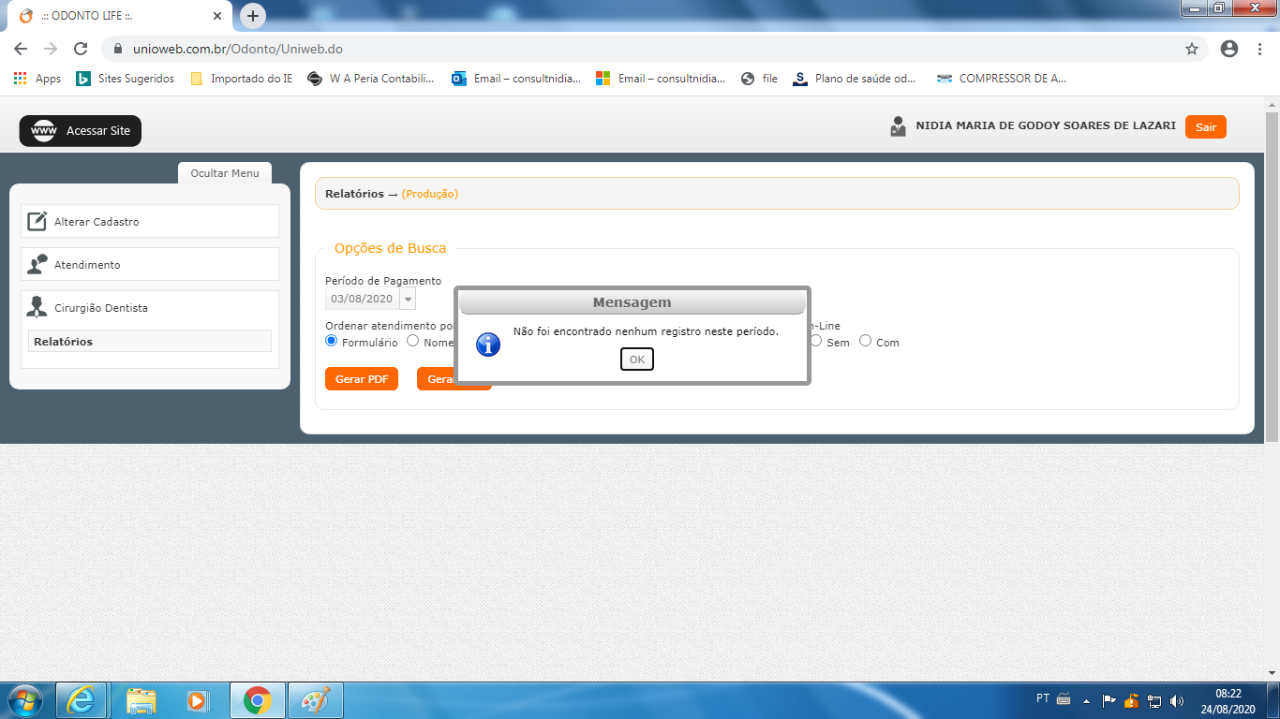Screen dimensions: 1280x719
Task: Click the blue info icon in the message
Action: (488, 344)
